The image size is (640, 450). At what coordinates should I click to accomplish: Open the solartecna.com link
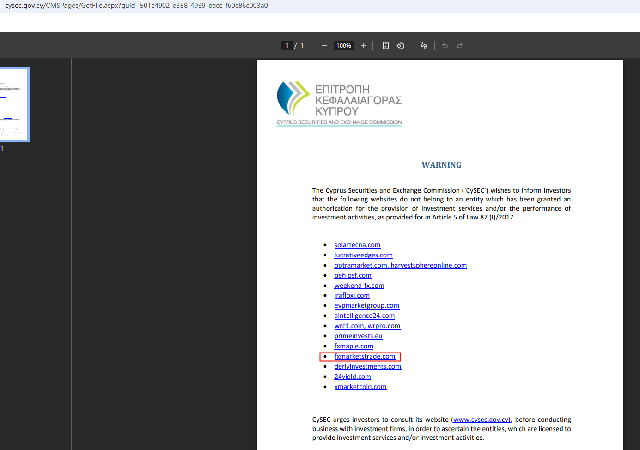357,245
